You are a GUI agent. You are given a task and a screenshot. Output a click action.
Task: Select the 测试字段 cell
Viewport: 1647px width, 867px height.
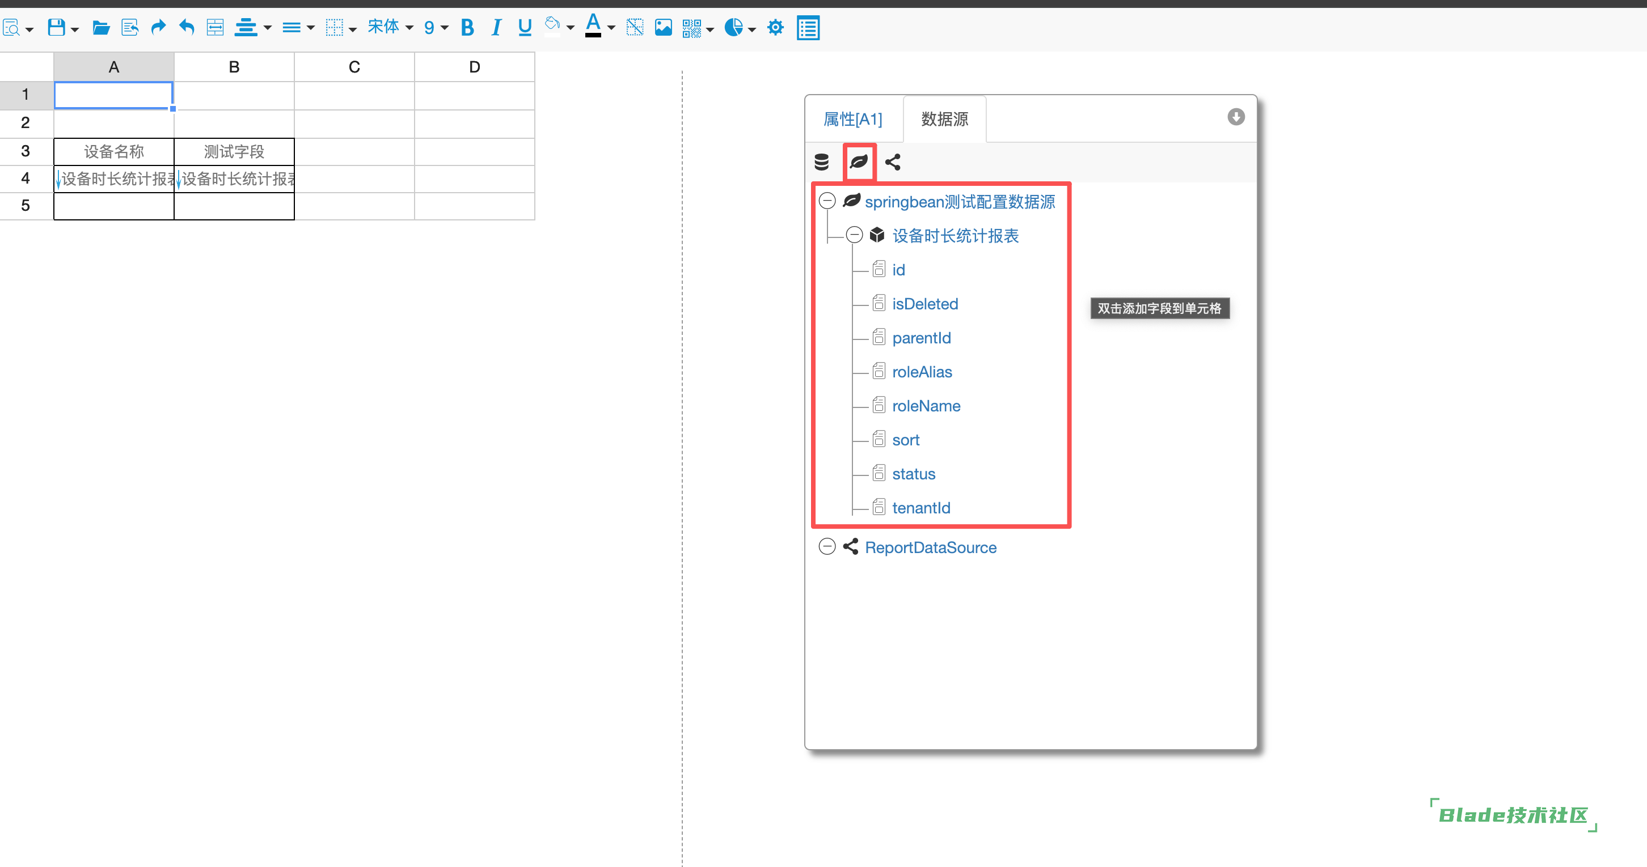pos(234,152)
